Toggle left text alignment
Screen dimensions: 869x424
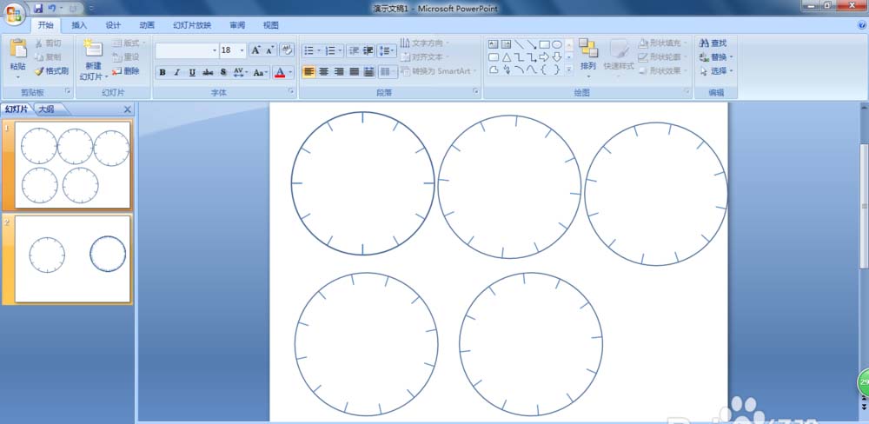(x=308, y=71)
